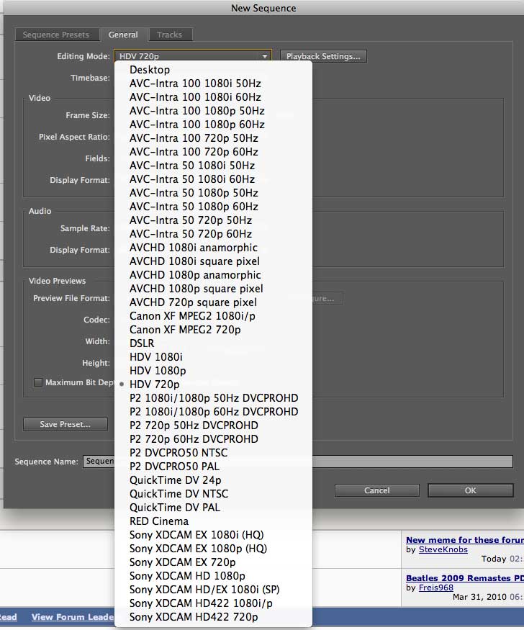Open the Editing Mode dropdown arrow
Viewport: 524px width, 630px height.
265,56
